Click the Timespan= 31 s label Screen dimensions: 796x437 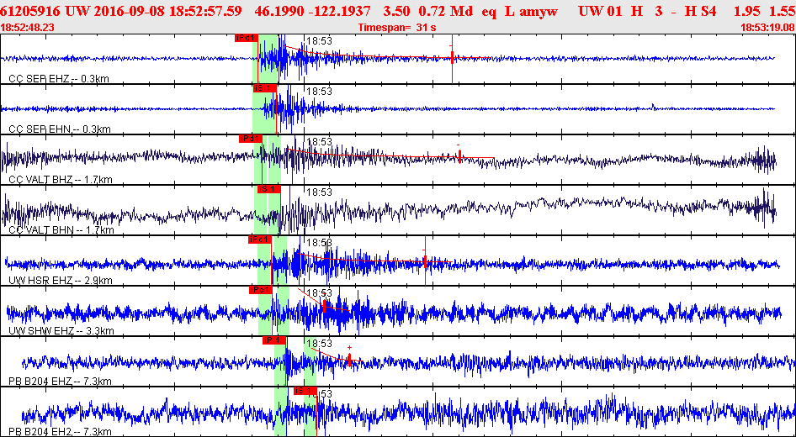click(x=397, y=28)
